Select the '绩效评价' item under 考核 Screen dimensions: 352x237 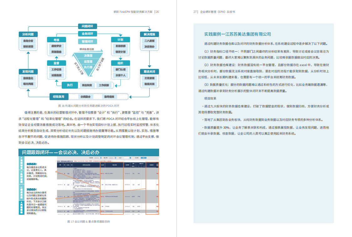pyautogui.click(x=56, y=46)
